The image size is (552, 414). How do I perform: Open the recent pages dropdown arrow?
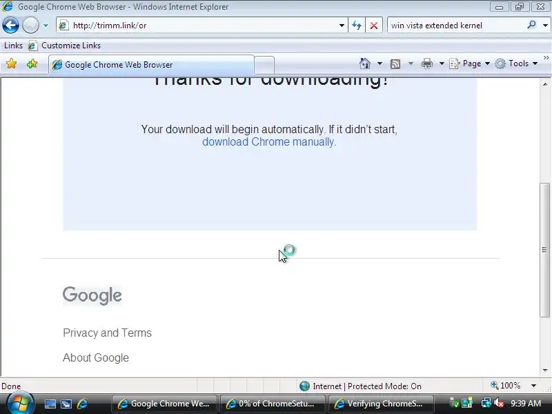coord(46,26)
